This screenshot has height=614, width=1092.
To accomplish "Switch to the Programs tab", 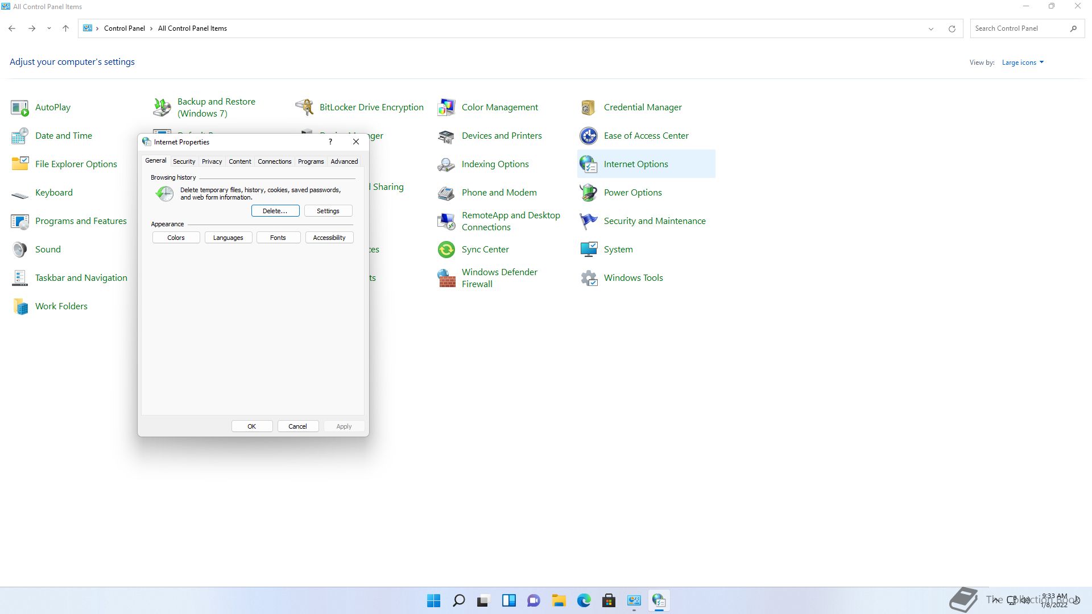I will 311,161.
